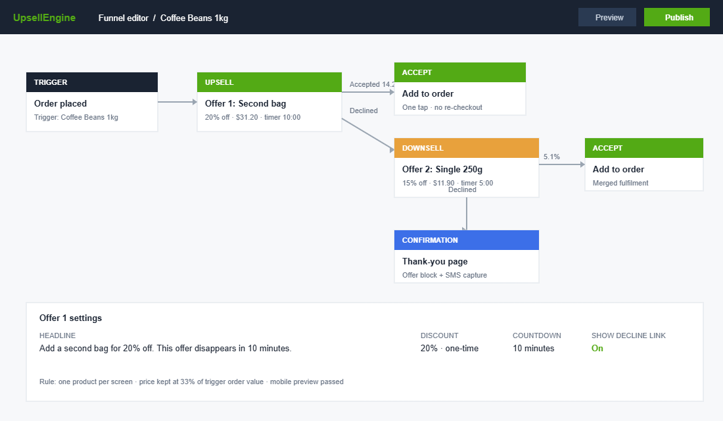Select the TRIGGER node header
This screenshot has width=723, height=421.
tap(92, 82)
